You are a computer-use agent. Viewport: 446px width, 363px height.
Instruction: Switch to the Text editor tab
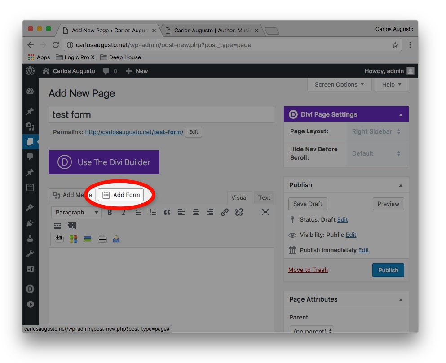tap(264, 197)
